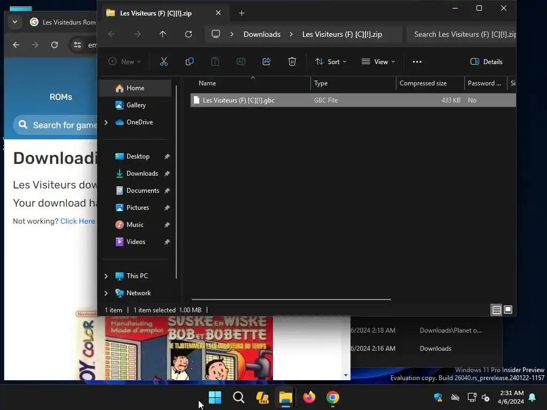Click the Paste clipboard icon
The height and width of the screenshot is (410, 547).
215,62
